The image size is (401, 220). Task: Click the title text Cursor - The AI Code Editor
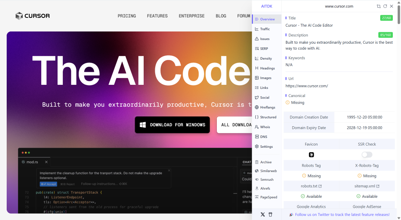309,25
